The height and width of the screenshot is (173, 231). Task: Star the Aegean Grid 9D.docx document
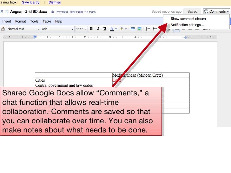[x=7, y=12]
